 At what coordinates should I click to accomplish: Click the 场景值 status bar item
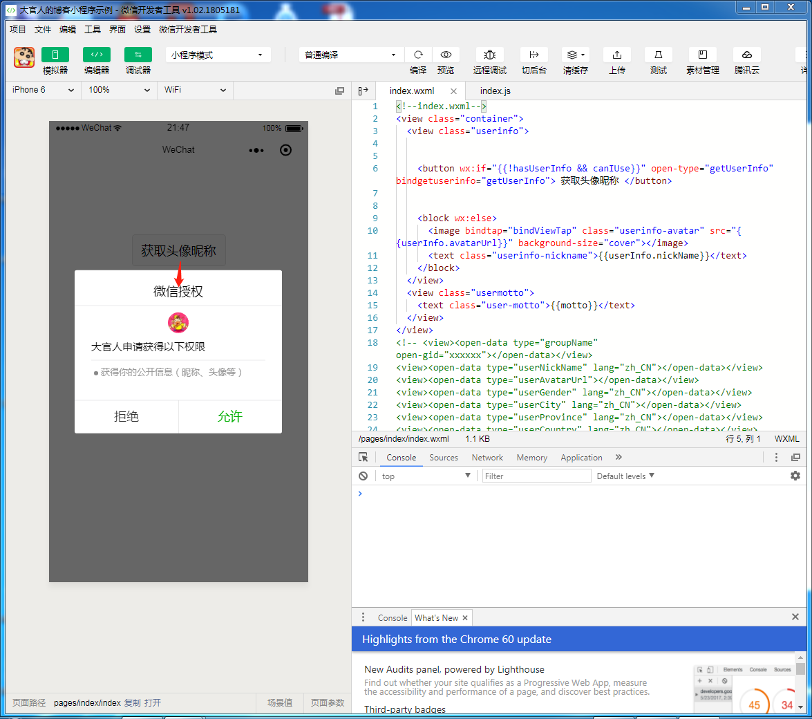(x=280, y=703)
